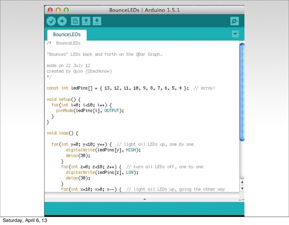The image size is (289, 225).
Task: Click the line 'const int ledPins[]'
Action: (118, 88)
